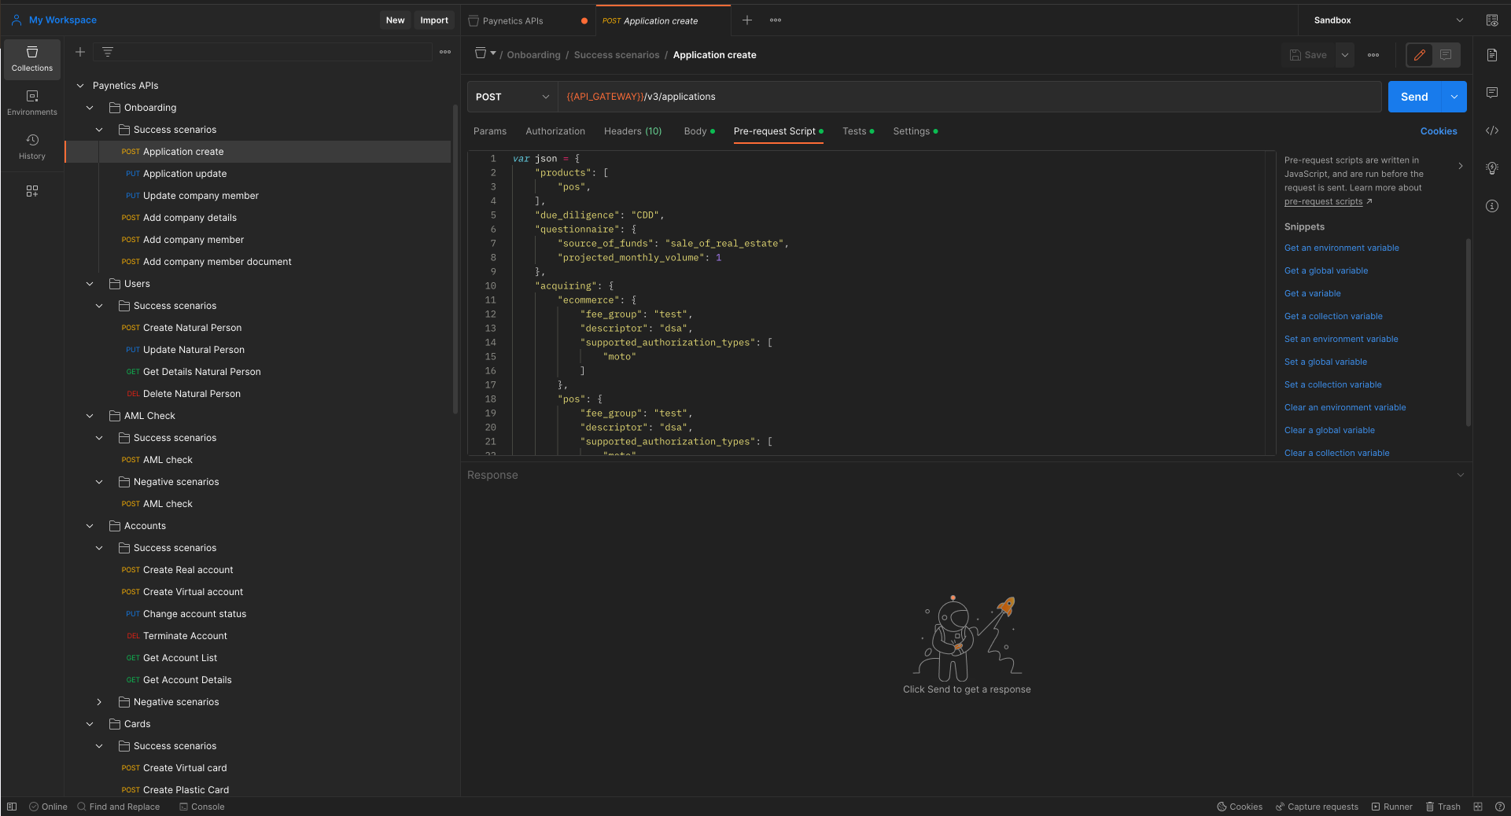The width and height of the screenshot is (1511, 816).
Task: Open the Runner from the status bar
Action: (1391, 807)
